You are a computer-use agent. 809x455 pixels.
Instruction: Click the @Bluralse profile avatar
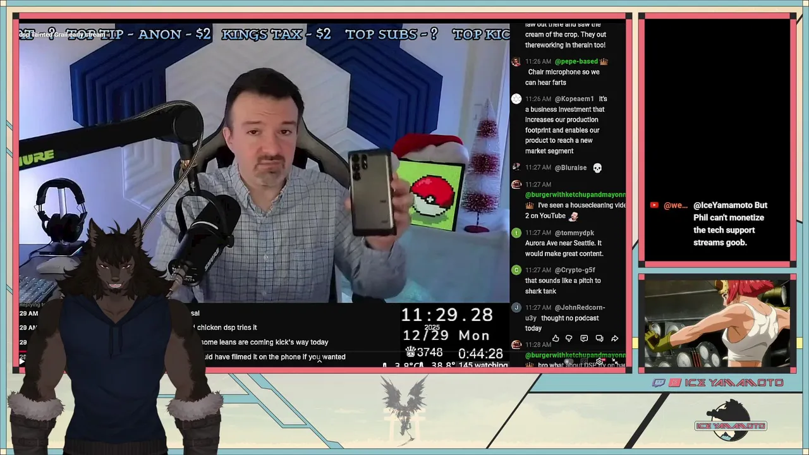(x=516, y=167)
